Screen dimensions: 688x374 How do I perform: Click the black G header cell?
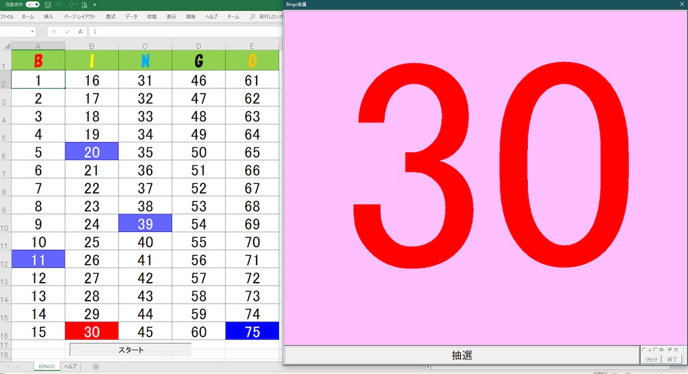coord(199,60)
